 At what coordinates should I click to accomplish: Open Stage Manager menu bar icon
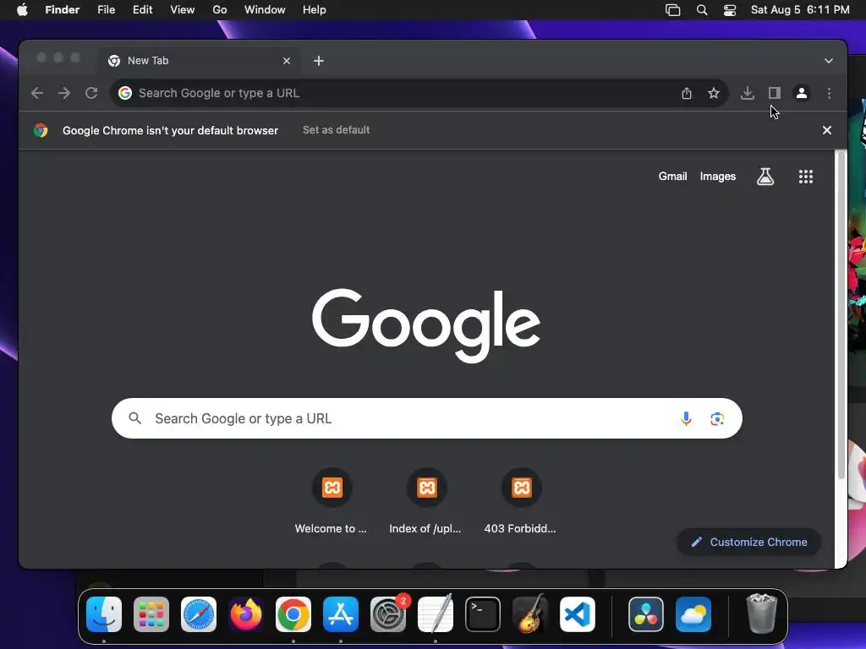tap(672, 10)
